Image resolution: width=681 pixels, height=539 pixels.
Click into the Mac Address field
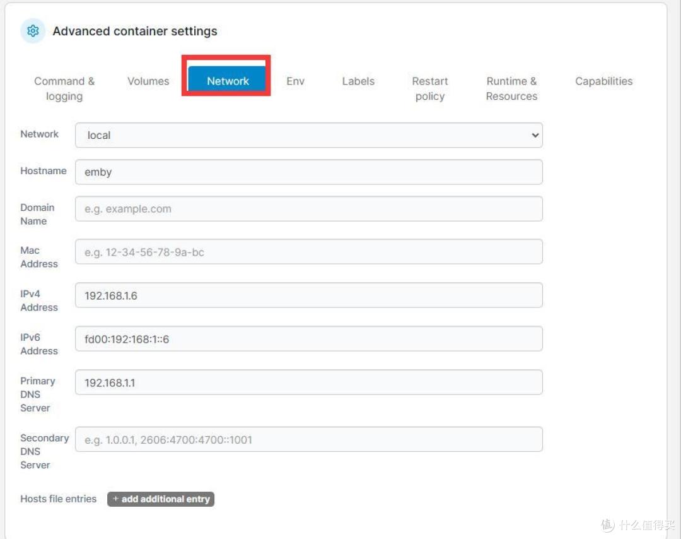(x=308, y=252)
